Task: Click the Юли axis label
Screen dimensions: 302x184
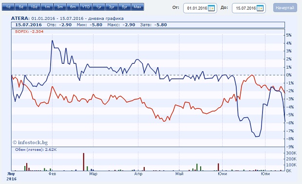Action: [x=265, y=174]
